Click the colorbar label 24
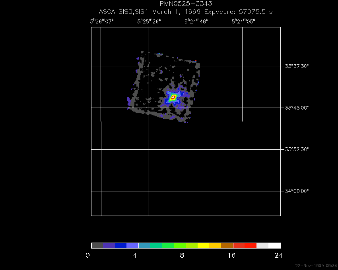 pos(278,256)
